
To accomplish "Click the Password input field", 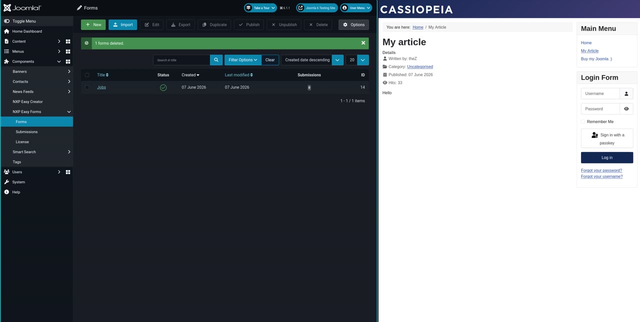I will 600,108.
